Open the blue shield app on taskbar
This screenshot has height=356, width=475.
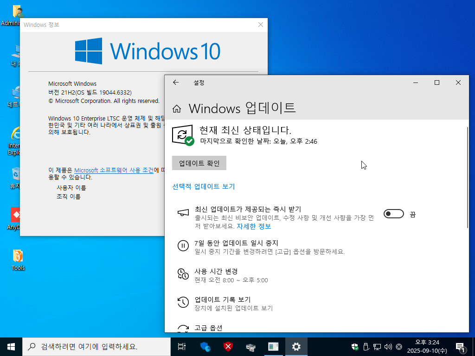(x=205, y=347)
